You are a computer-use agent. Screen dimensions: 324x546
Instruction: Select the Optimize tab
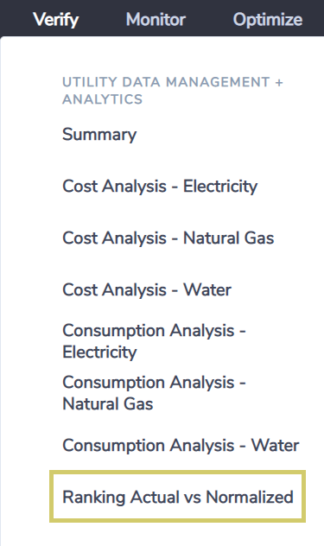point(268,20)
